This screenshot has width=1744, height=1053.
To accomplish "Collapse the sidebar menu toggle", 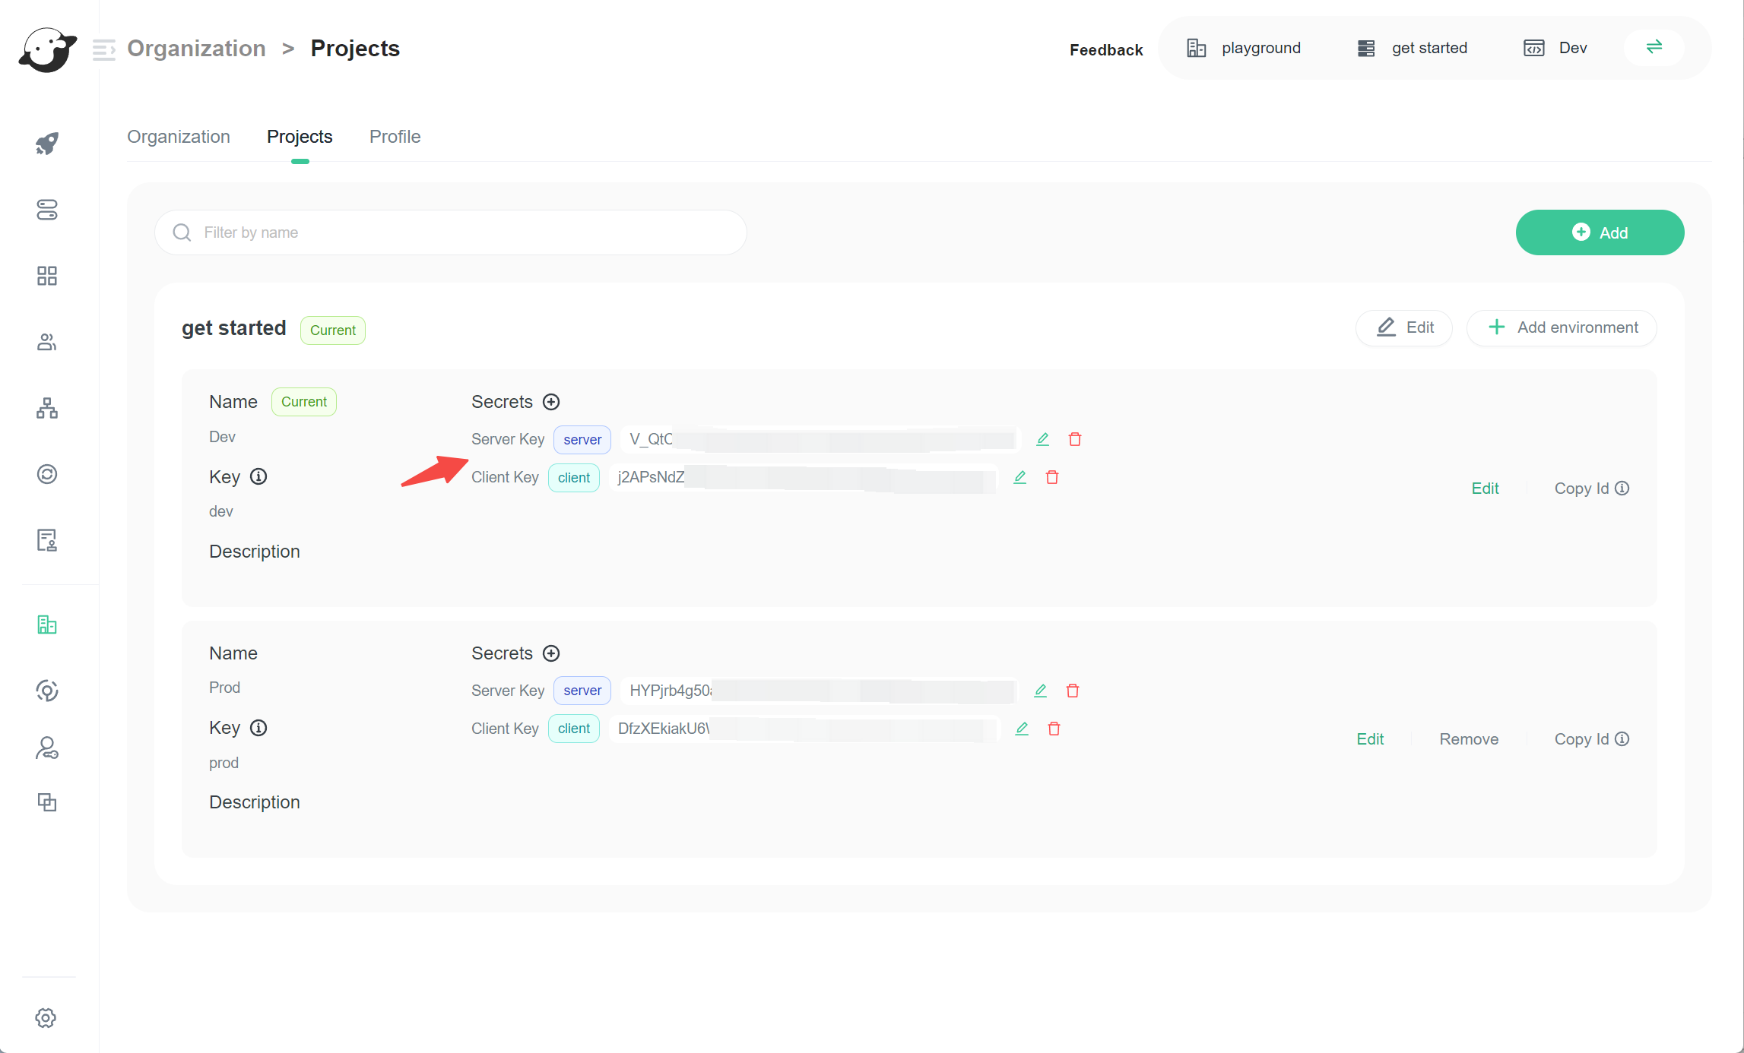I will 103,49.
